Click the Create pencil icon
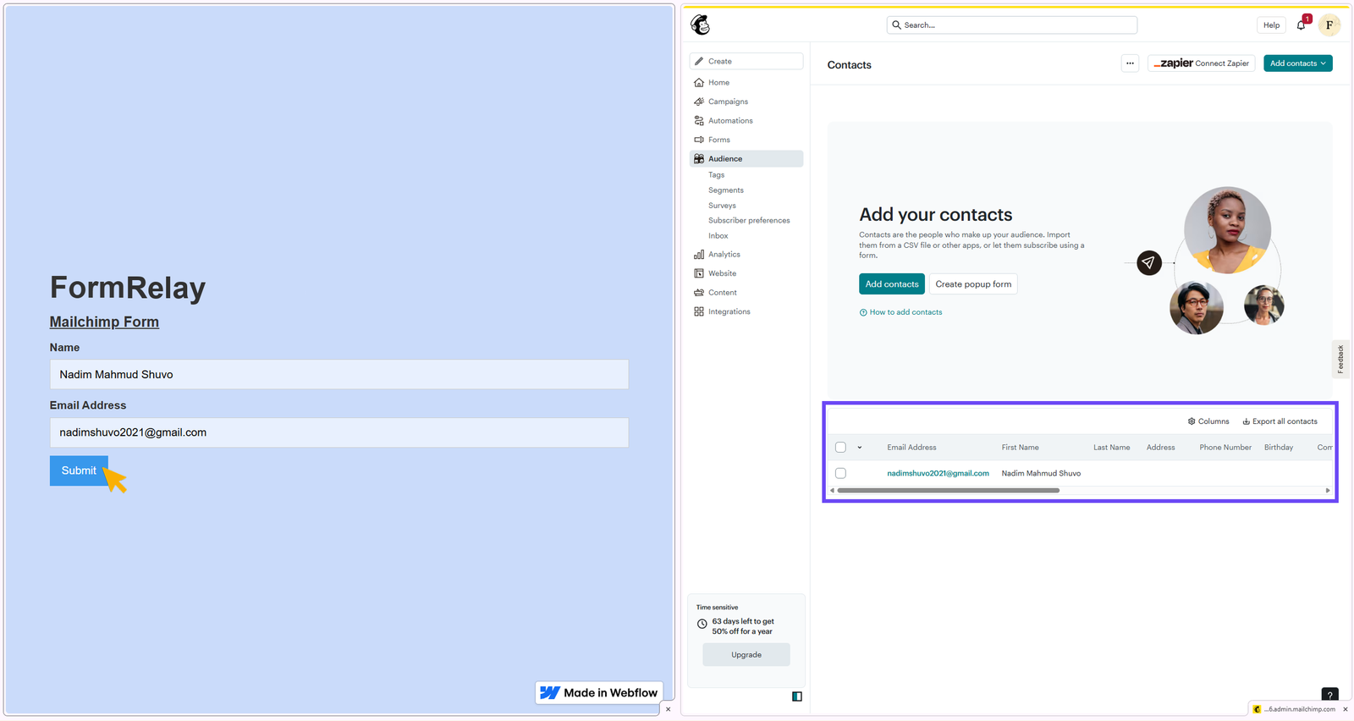This screenshot has height=721, width=1354. click(699, 61)
